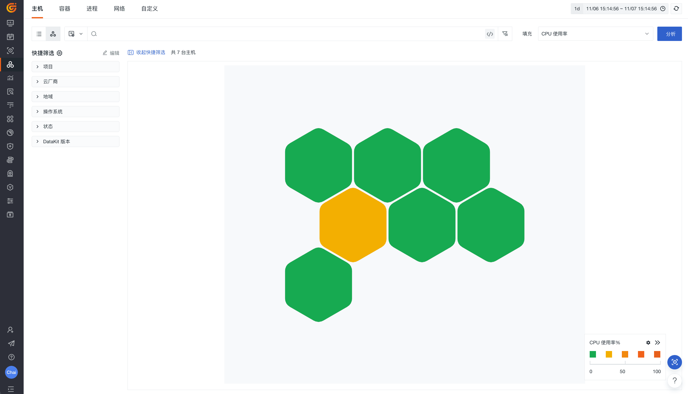Open the scenes dashboard sidebar icon
This screenshot has width=688, height=394.
(x=10, y=23)
